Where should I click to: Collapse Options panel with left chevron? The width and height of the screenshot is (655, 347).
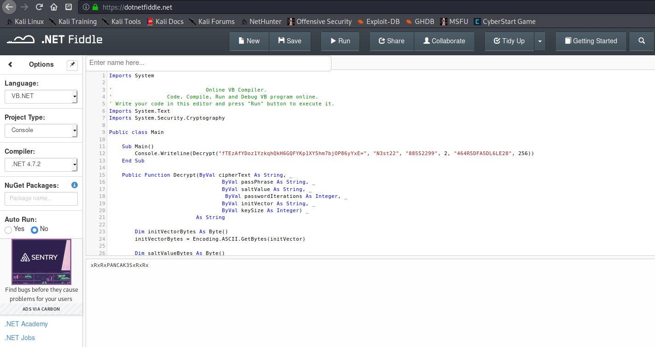pos(11,64)
